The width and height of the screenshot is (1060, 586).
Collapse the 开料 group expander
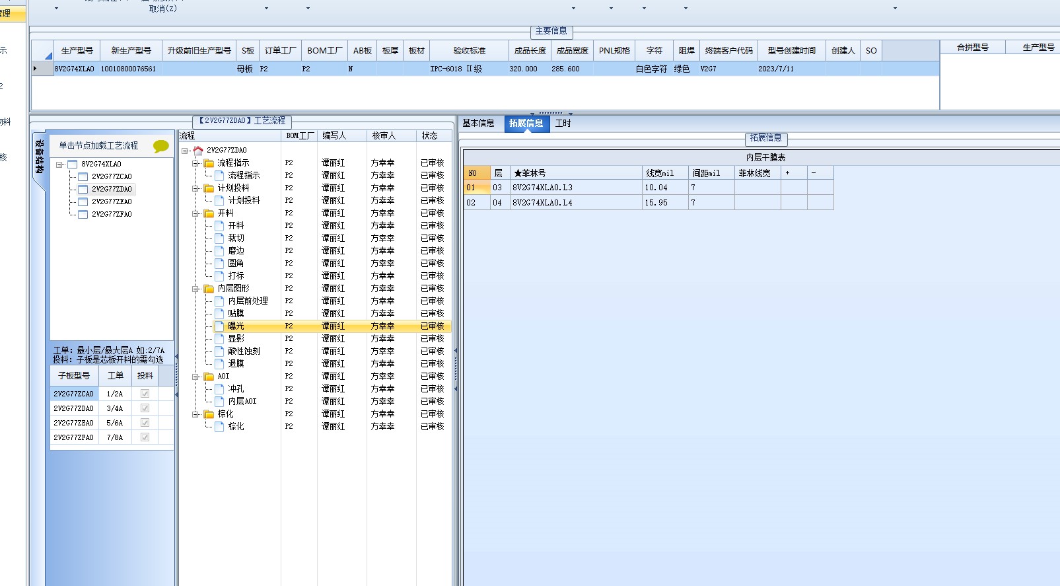(x=196, y=213)
